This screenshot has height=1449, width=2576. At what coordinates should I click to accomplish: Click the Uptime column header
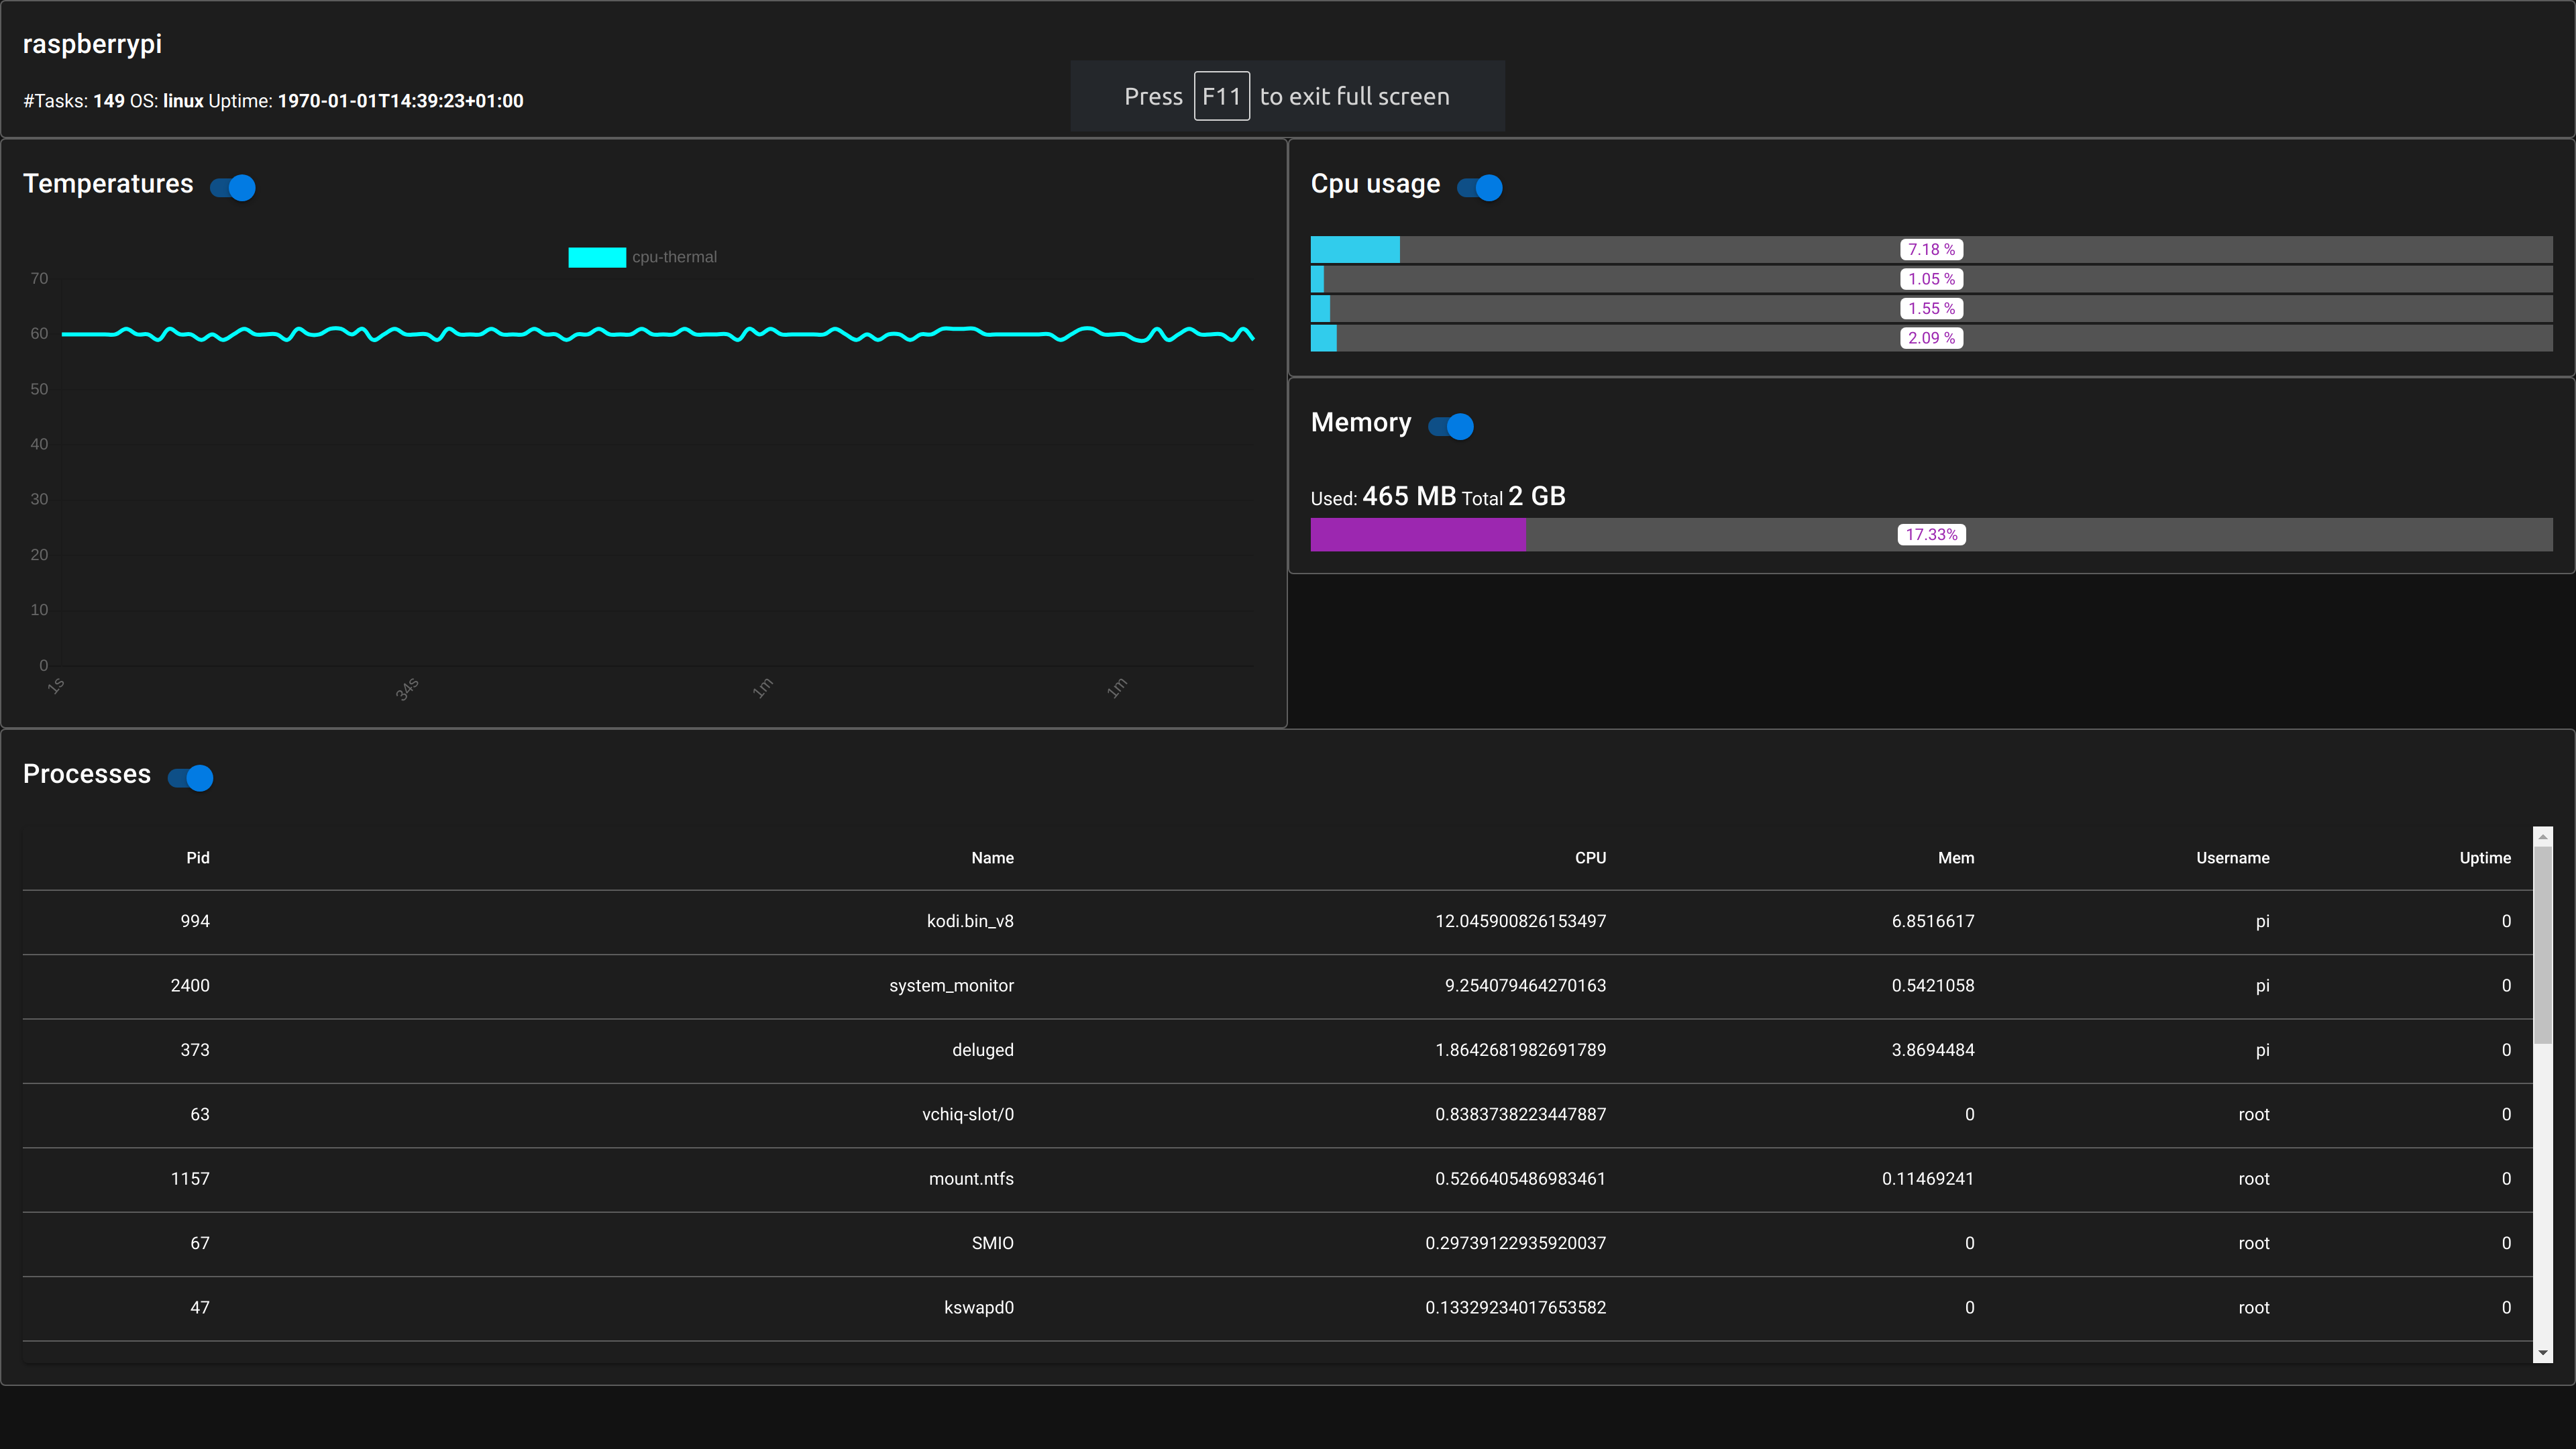click(x=2484, y=858)
